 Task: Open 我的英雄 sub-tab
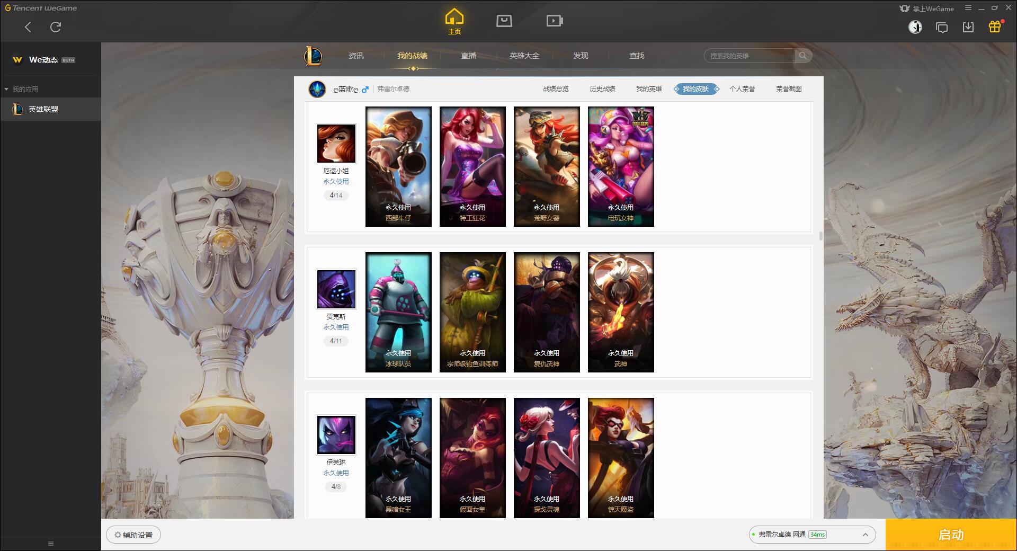point(649,89)
